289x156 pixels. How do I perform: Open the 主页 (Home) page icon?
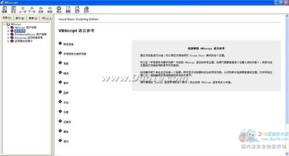pos(77,9)
